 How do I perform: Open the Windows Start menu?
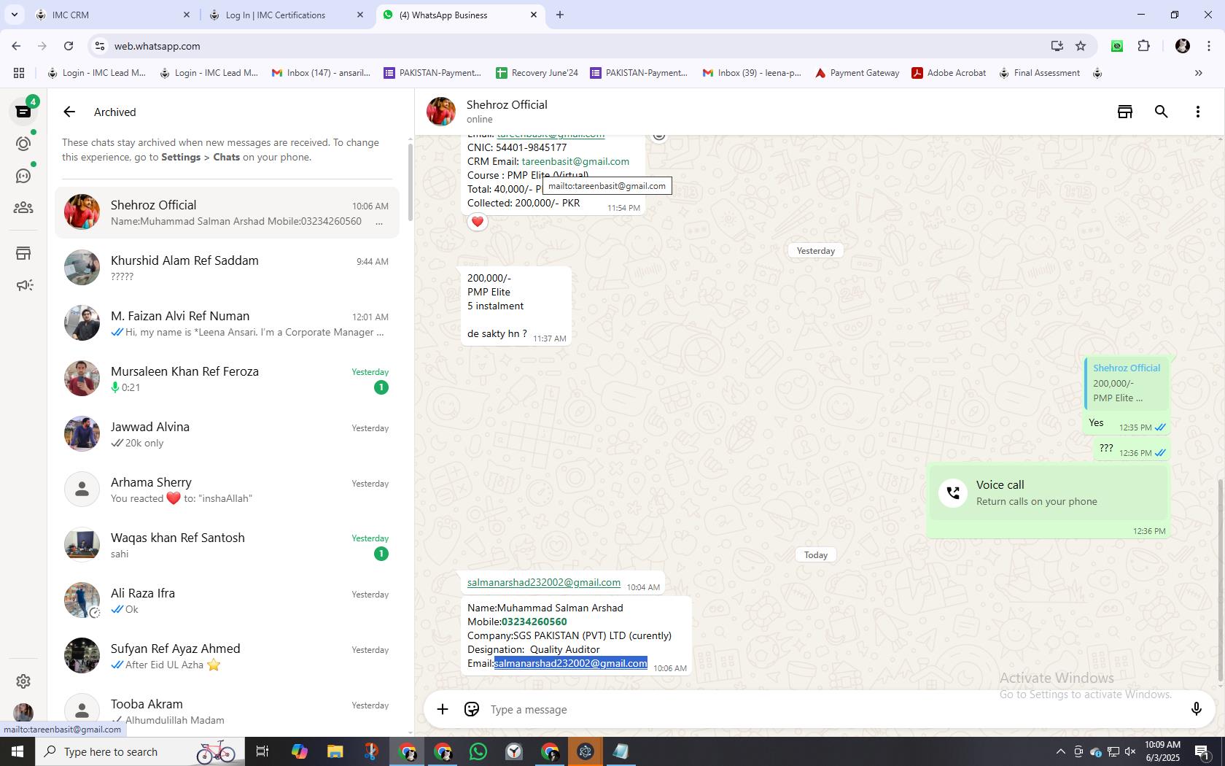(x=17, y=751)
